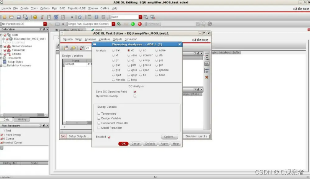The width and height of the screenshot is (310, 179).
Task: Click the home icon in main toolbar
Action: pos(80,17)
